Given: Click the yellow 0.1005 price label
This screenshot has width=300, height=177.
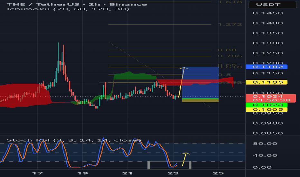Looking at the screenshot, I should (267, 109).
